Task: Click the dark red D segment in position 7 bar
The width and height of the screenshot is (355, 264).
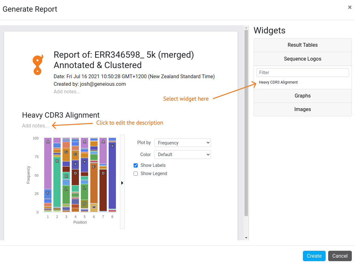Action: point(103,190)
